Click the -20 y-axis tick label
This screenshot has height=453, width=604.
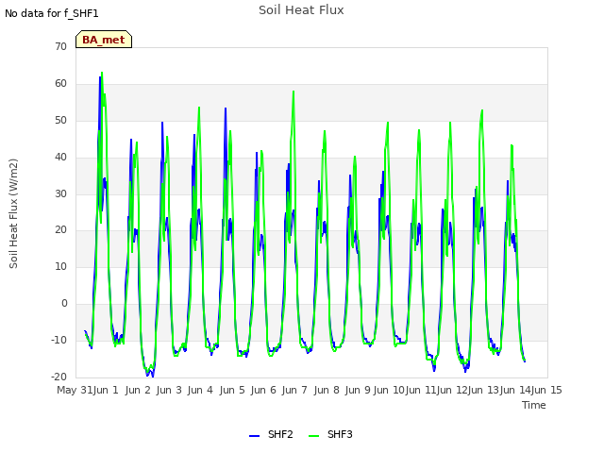pos(59,377)
